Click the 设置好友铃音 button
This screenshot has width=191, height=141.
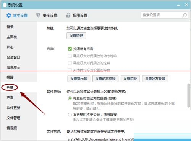[155, 79]
